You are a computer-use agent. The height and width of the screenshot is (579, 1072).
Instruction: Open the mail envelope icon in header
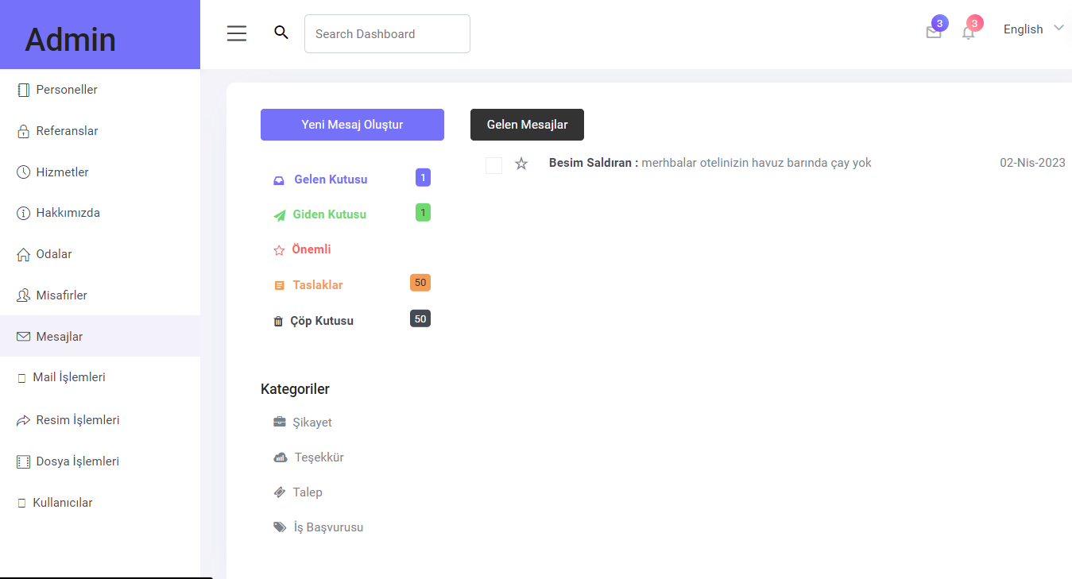(x=934, y=33)
